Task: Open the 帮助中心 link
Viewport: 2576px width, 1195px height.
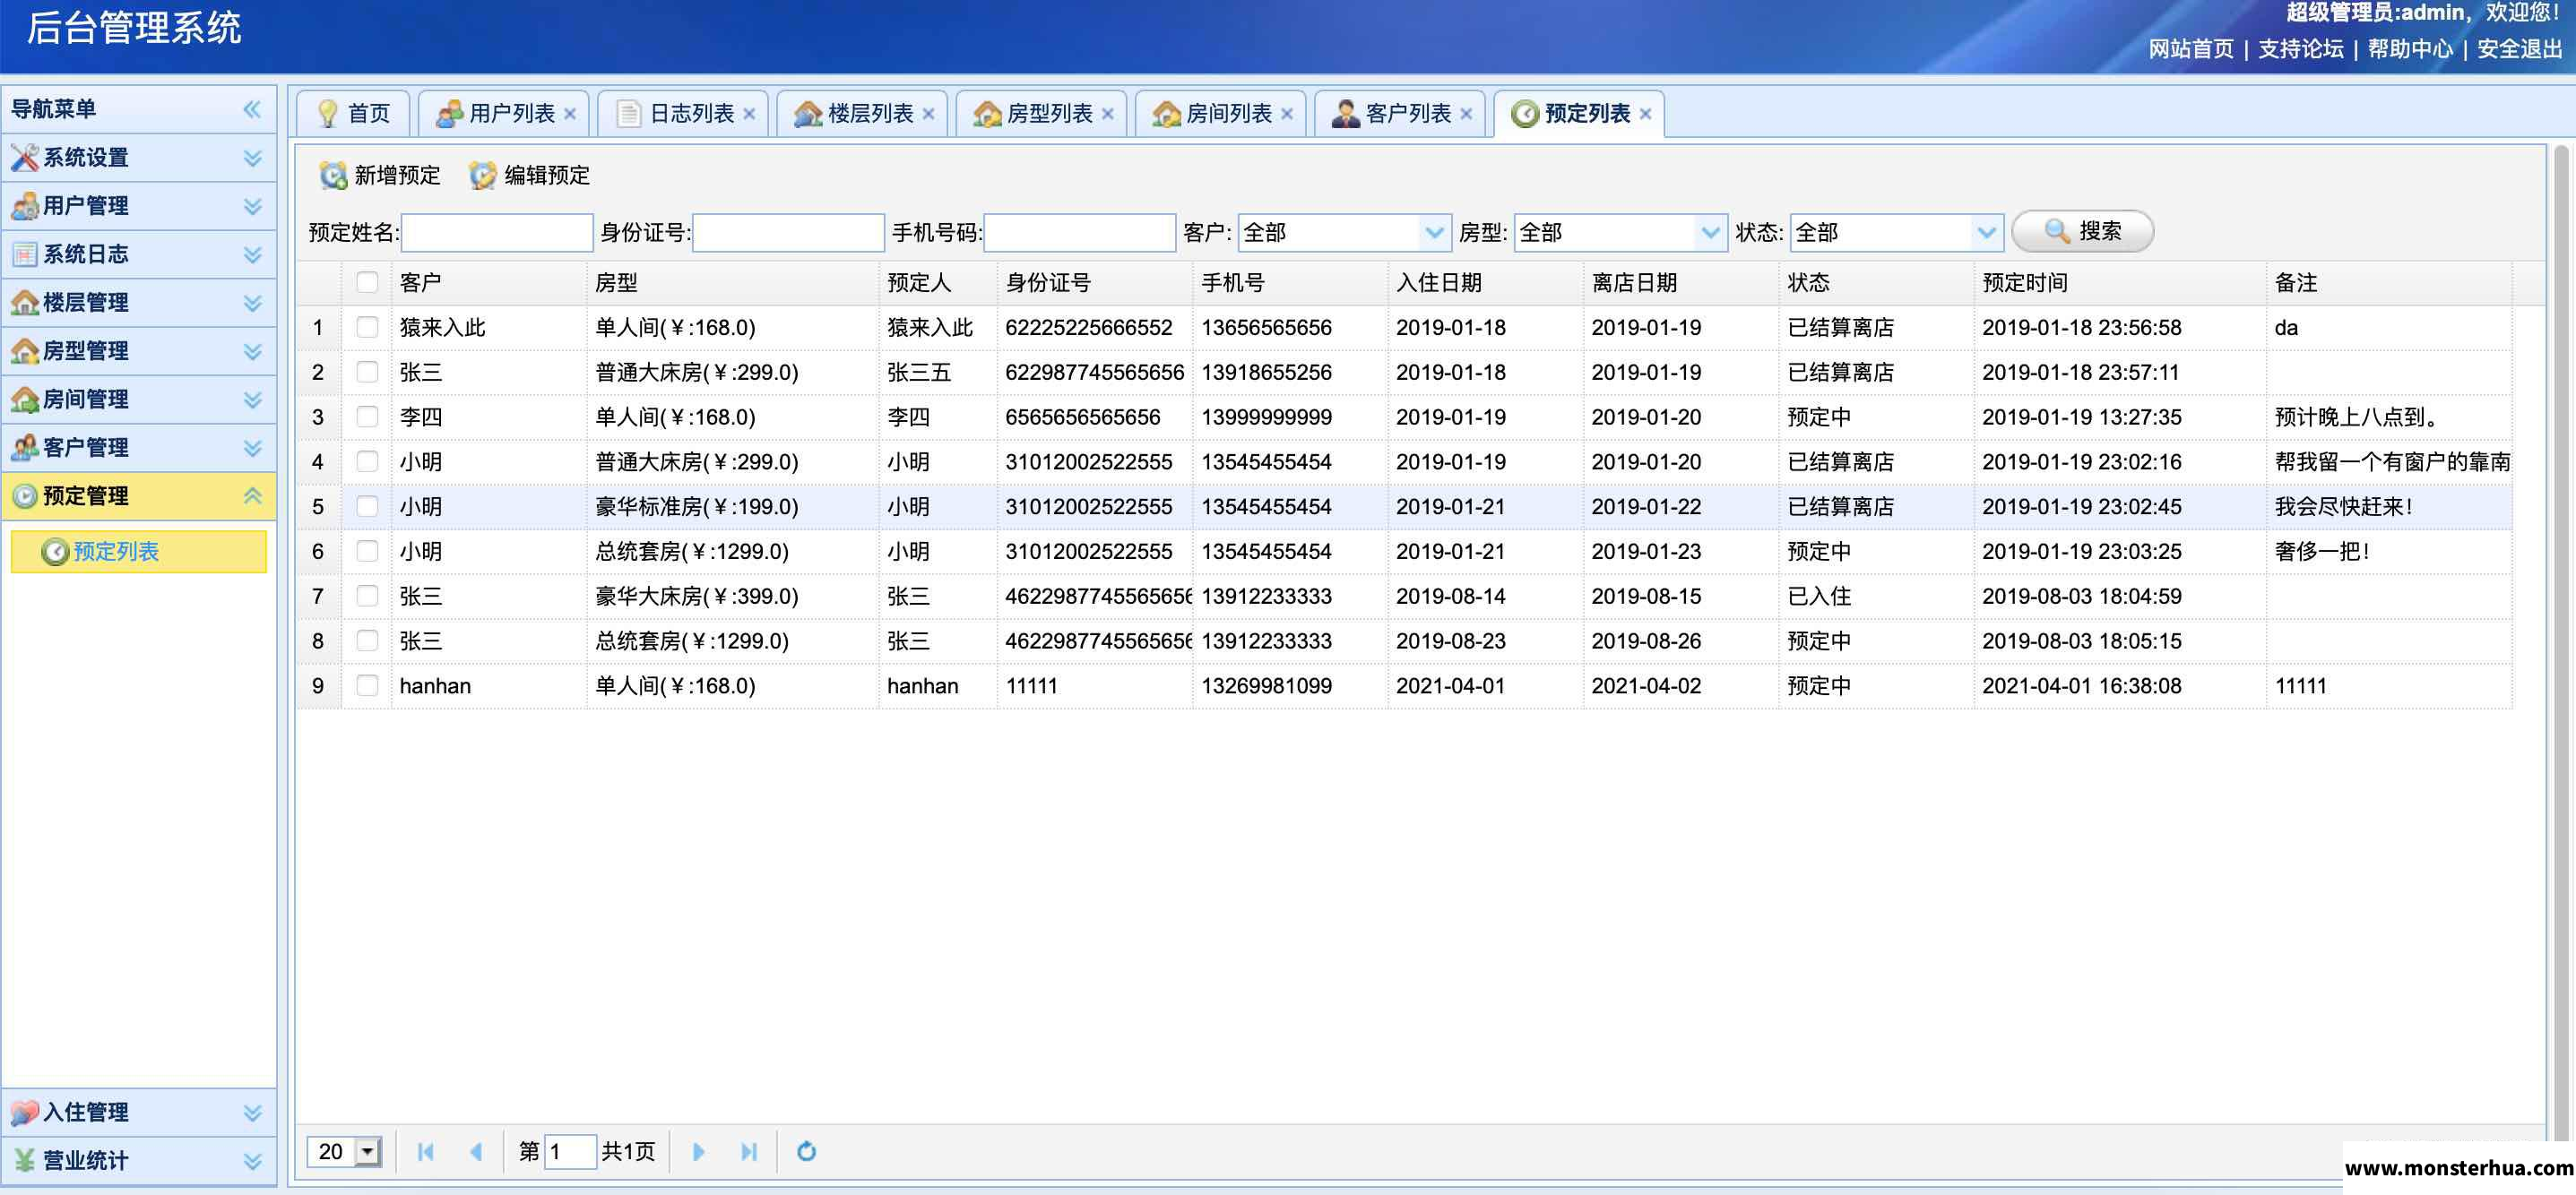Action: tap(2409, 49)
